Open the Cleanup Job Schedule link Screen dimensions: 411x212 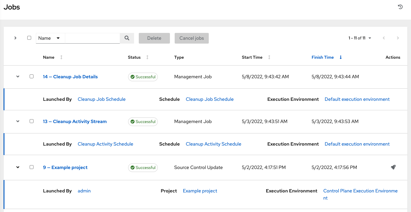click(x=101, y=99)
